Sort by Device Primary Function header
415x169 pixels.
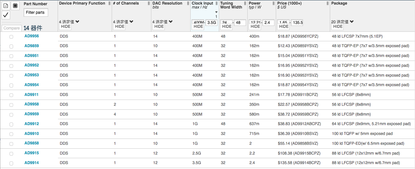click(82, 3)
